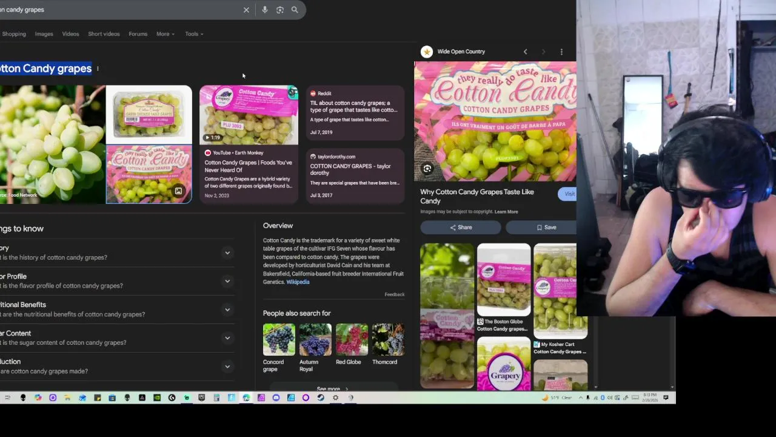The width and height of the screenshot is (776, 437).
Task: Open Settings gear in the taskbar
Action: [x=335, y=398]
